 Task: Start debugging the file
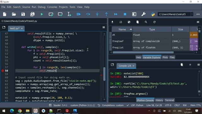point(79,14)
